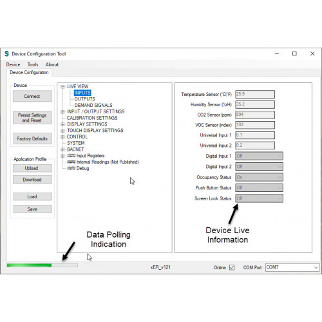
Task: Click the Connect button
Action: [x=32, y=96]
